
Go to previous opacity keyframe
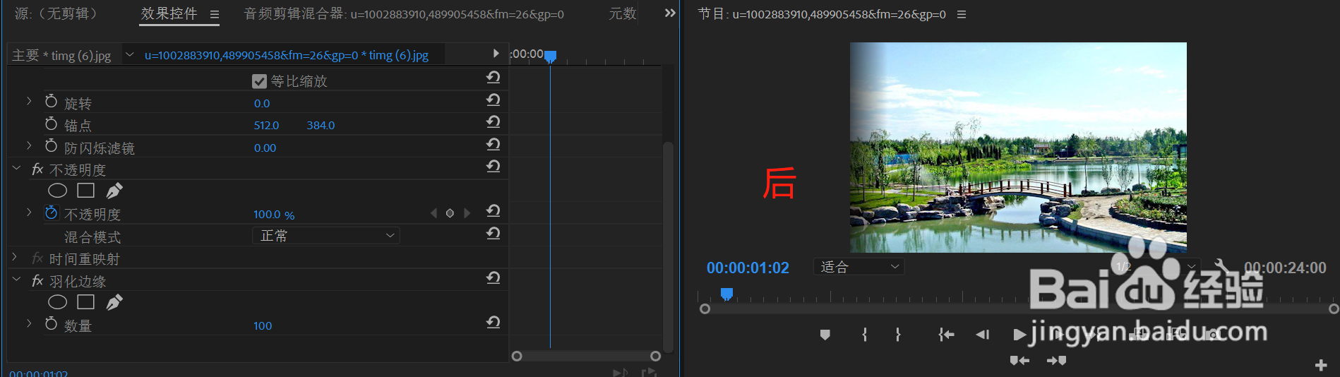(x=433, y=213)
